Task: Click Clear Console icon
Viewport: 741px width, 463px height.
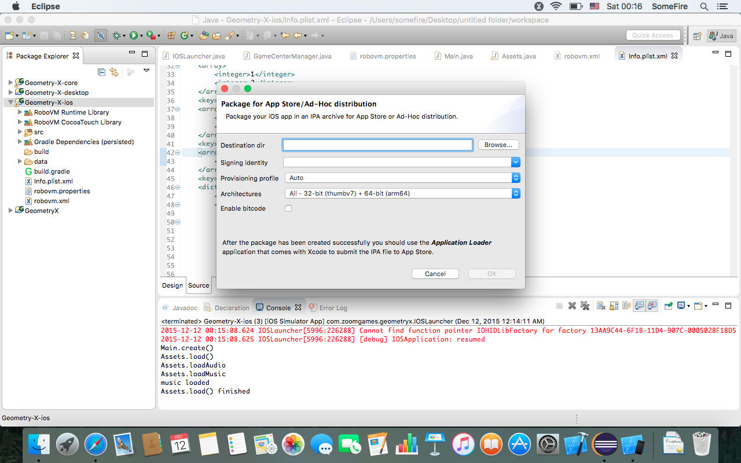Action: [601, 306]
